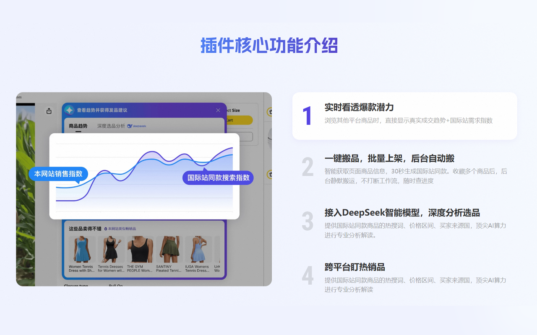This screenshot has height=335, width=537.
Task: Select the SANTINY Pleated Tennis skirt thumbnail
Action: pos(169,249)
